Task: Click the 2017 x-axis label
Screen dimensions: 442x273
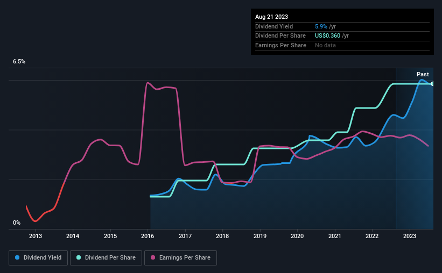Action: pos(185,236)
